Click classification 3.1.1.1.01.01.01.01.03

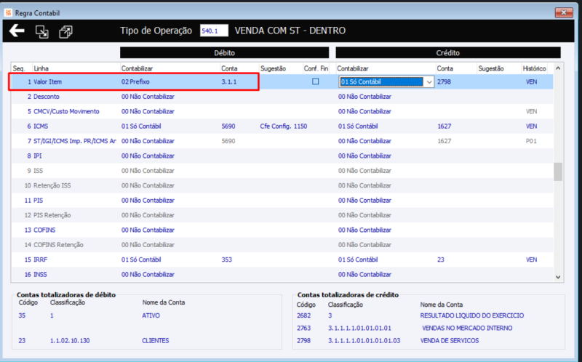pyautogui.click(x=364, y=341)
